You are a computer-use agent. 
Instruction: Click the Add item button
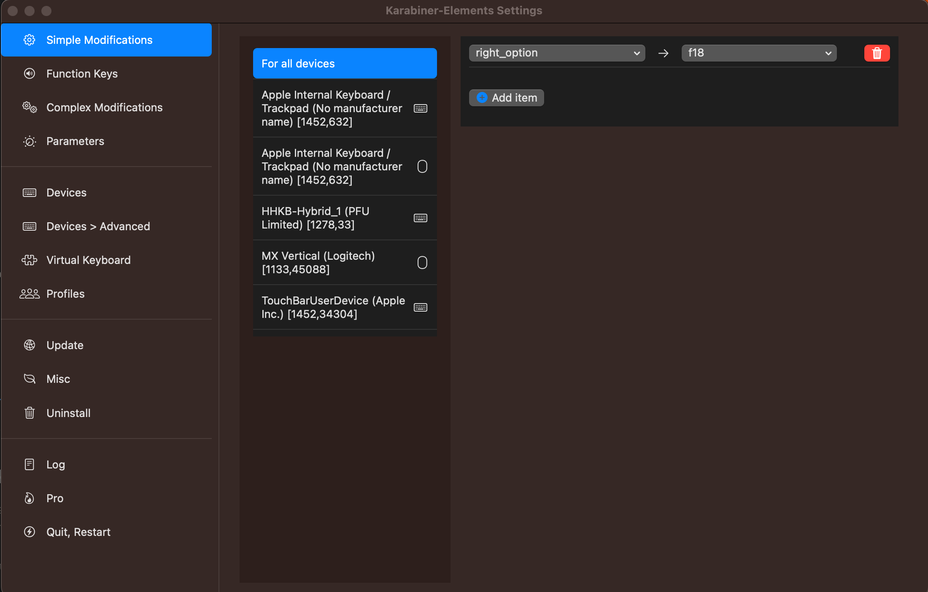[x=506, y=98]
